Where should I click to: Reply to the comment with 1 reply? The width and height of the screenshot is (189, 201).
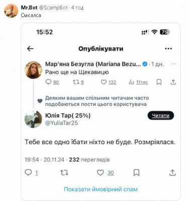(x=31, y=172)
